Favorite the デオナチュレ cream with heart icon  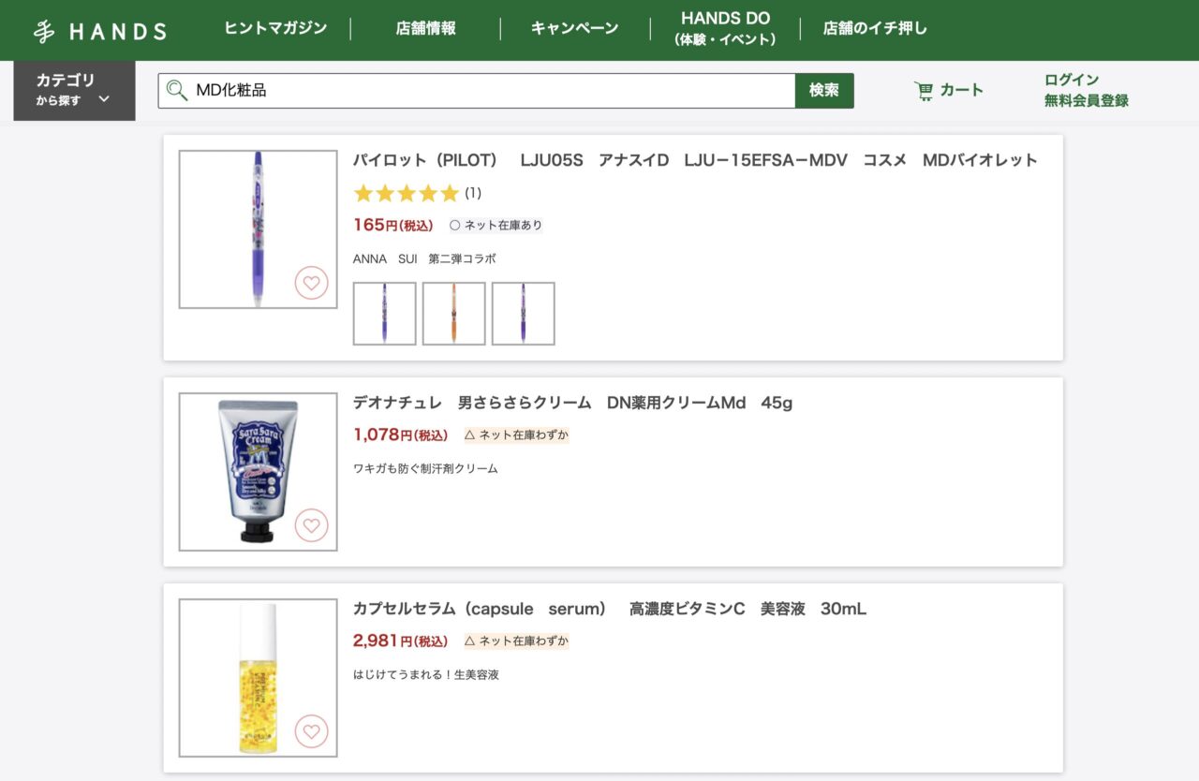(312, 525)
